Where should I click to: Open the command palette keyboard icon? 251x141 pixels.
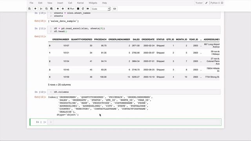pos(115,9)
